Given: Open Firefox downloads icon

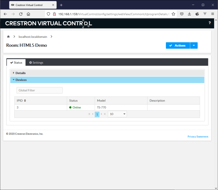Looking at the screenshot, I should pos(189,14).
